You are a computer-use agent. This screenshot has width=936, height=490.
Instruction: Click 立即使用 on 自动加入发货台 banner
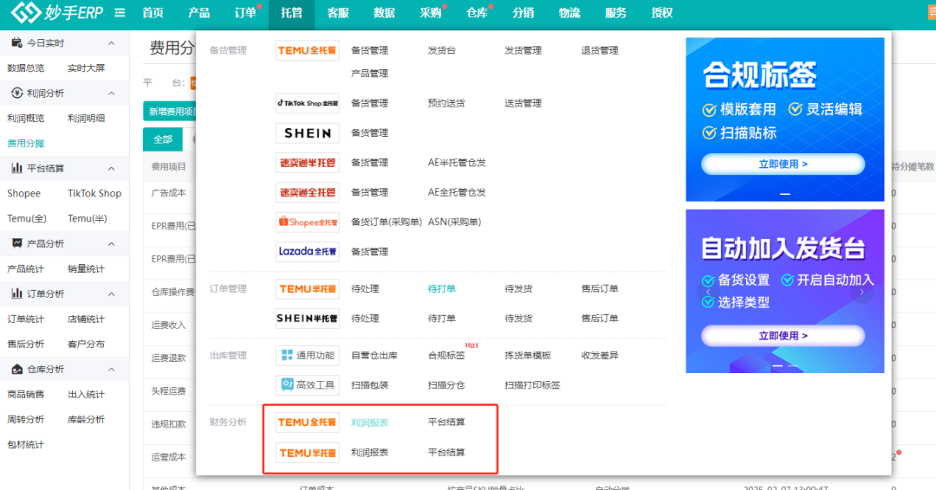[783, 336]
